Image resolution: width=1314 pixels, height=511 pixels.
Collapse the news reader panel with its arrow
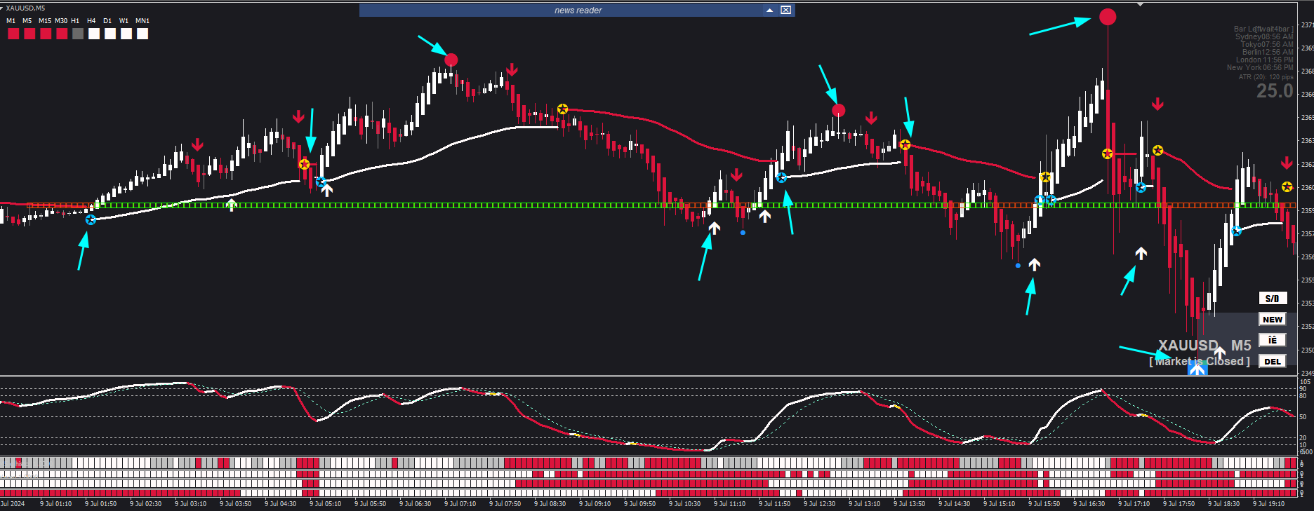(770, 10)
